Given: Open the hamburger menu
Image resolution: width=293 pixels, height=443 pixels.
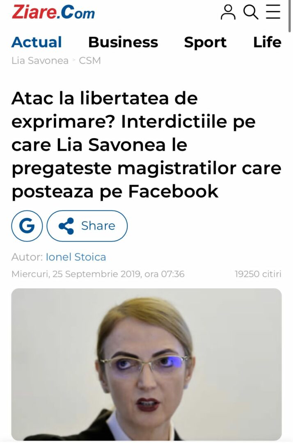Looking at the screenshot, I should coord(273,12).
